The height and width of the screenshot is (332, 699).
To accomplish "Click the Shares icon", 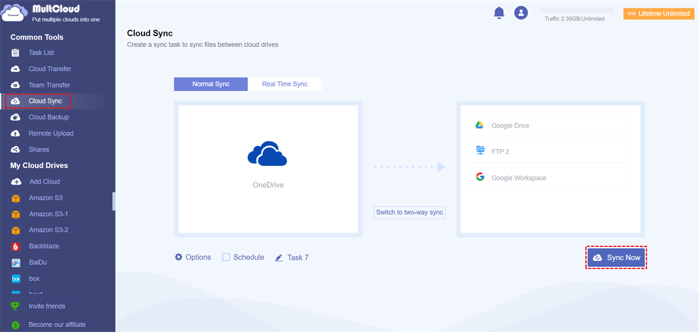I will [16, 150].
